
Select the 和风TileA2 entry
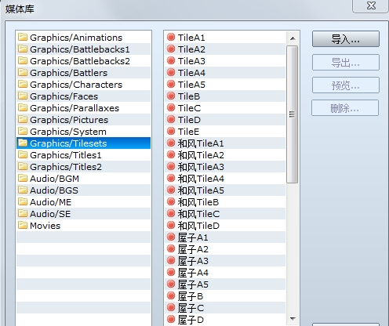pos(225,155)
